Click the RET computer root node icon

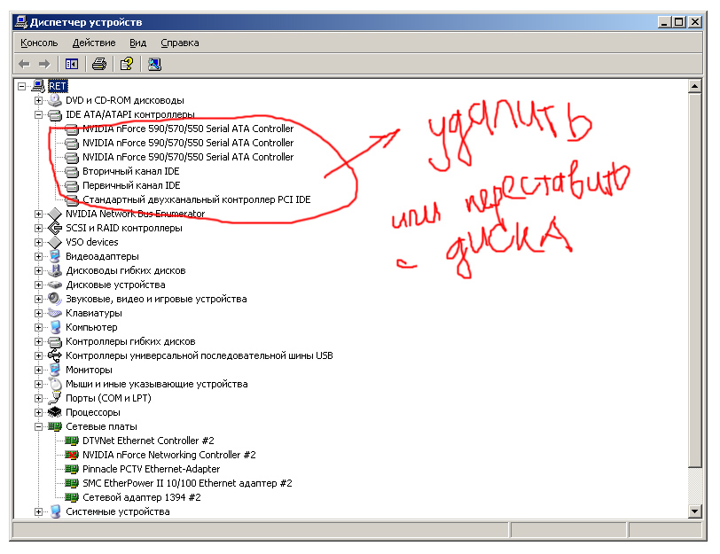tap(38, 86)
